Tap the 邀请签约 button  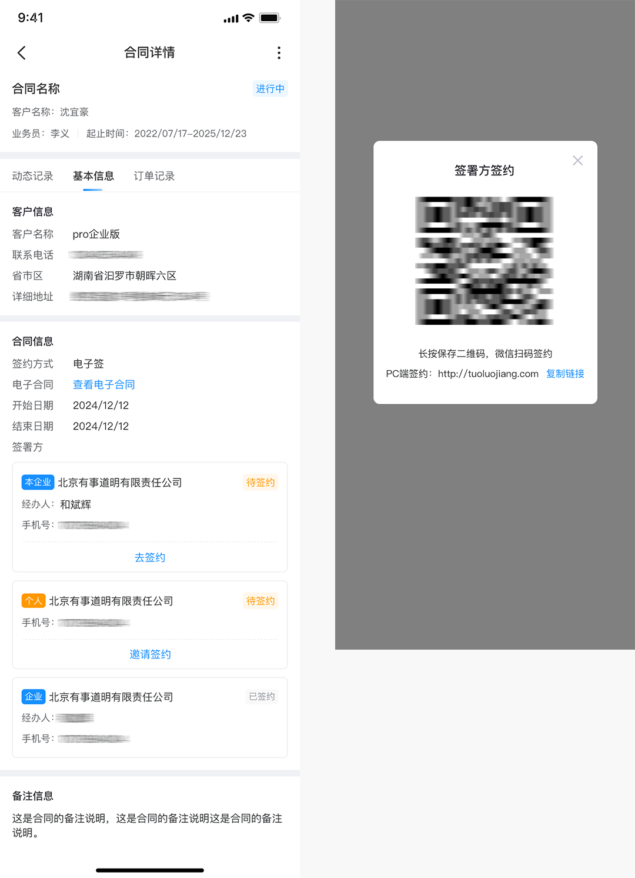[x=150, y=654]
